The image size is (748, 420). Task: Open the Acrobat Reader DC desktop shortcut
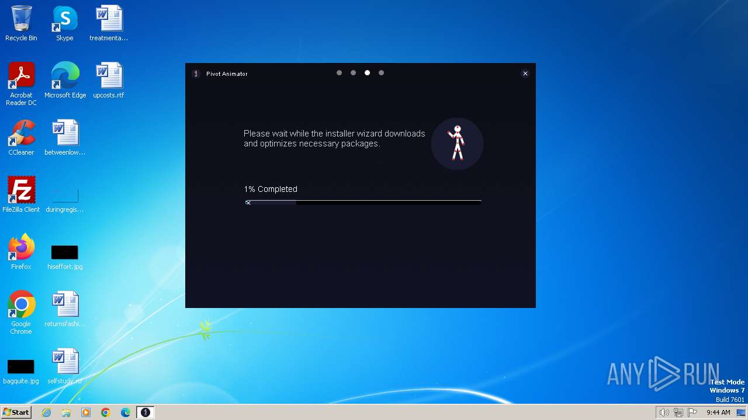coord(21,84)
